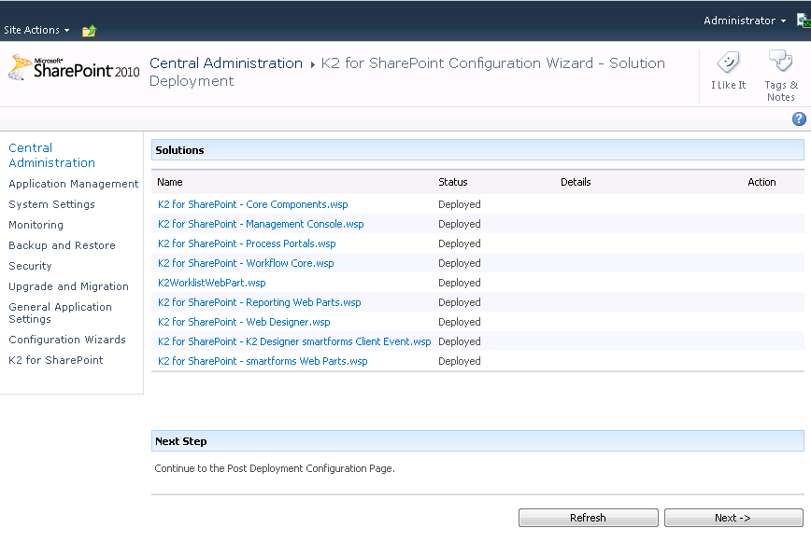Click the Name column header
Image resolution: width=811 pixels, height=542 pixels.
(x=169, y=182)
